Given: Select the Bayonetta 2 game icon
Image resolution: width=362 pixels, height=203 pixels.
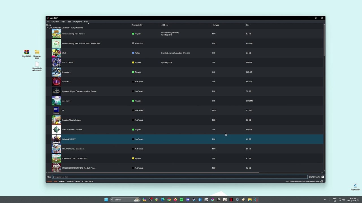Looking at the screenshot, I should tap(56, 72).
